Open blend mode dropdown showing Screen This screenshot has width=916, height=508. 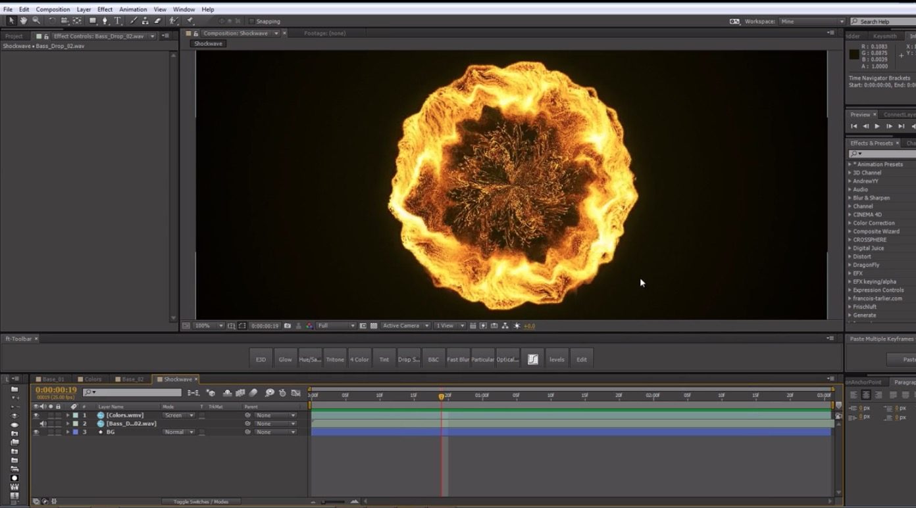179,415
